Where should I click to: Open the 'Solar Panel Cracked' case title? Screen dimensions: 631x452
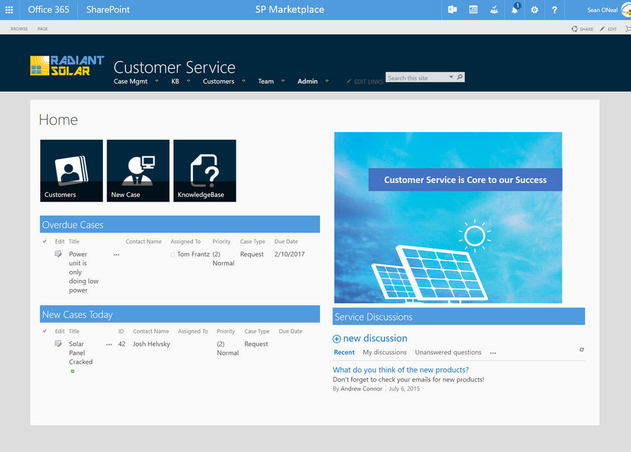coord(80,353)
